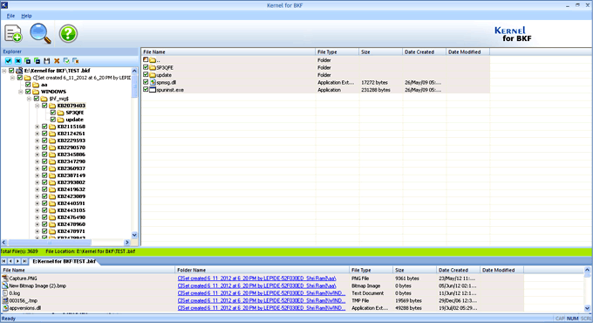This screenshot has width=593, height=323.
Task: Click the Uncheck All icon in Explorer toolbar
Action: point(17,61)
